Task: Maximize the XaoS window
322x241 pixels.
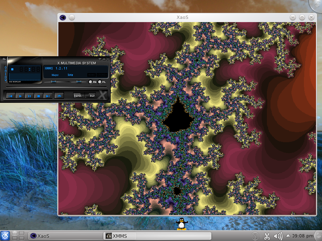Action: [x=302, y=18]
